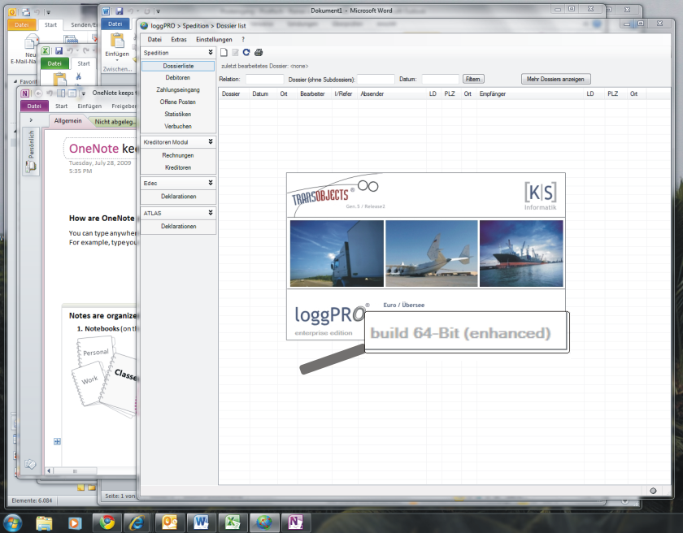Viewport: 683px width, 533px height.
Task: Open Rechnungen under Kreditoren Modul
Action: tap(178, 155)
